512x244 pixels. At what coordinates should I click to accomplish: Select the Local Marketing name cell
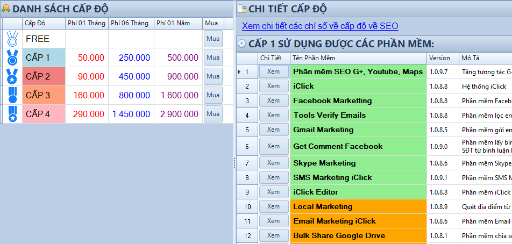pyautogui.click(x=359, y=206)
